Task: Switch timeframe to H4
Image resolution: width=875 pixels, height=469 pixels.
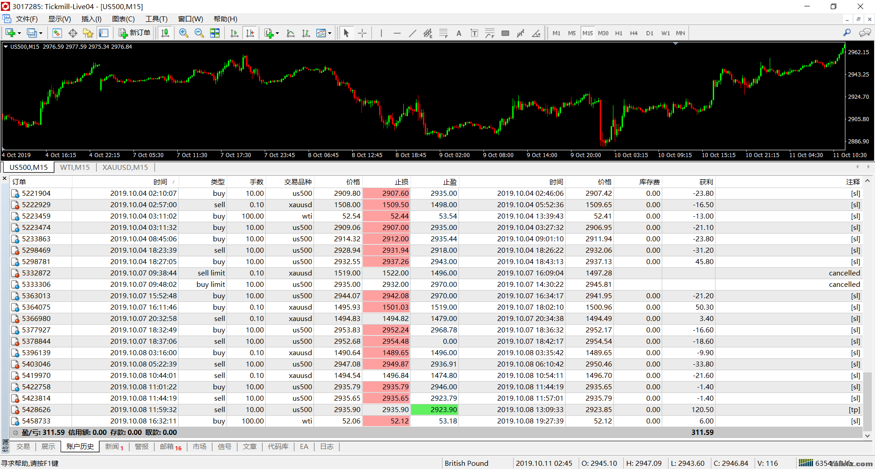Action: pos(634,33)
